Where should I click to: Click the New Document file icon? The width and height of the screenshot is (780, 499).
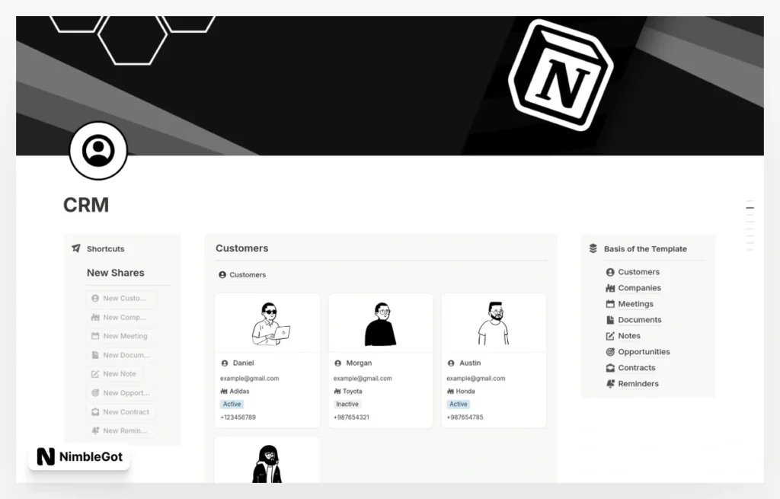pos(95,355)
